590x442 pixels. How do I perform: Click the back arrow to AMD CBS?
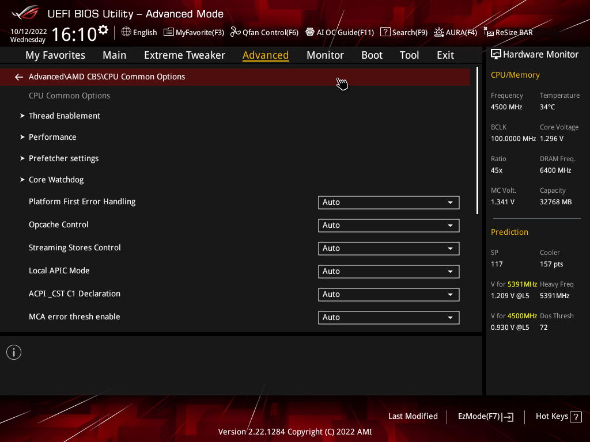pos(19,77)
